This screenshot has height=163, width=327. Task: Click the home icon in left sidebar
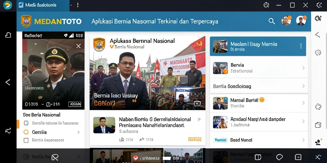(8, 35)
